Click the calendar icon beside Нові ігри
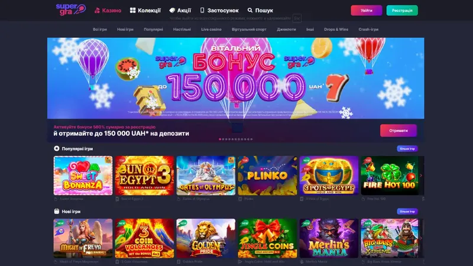 (56, 211)
